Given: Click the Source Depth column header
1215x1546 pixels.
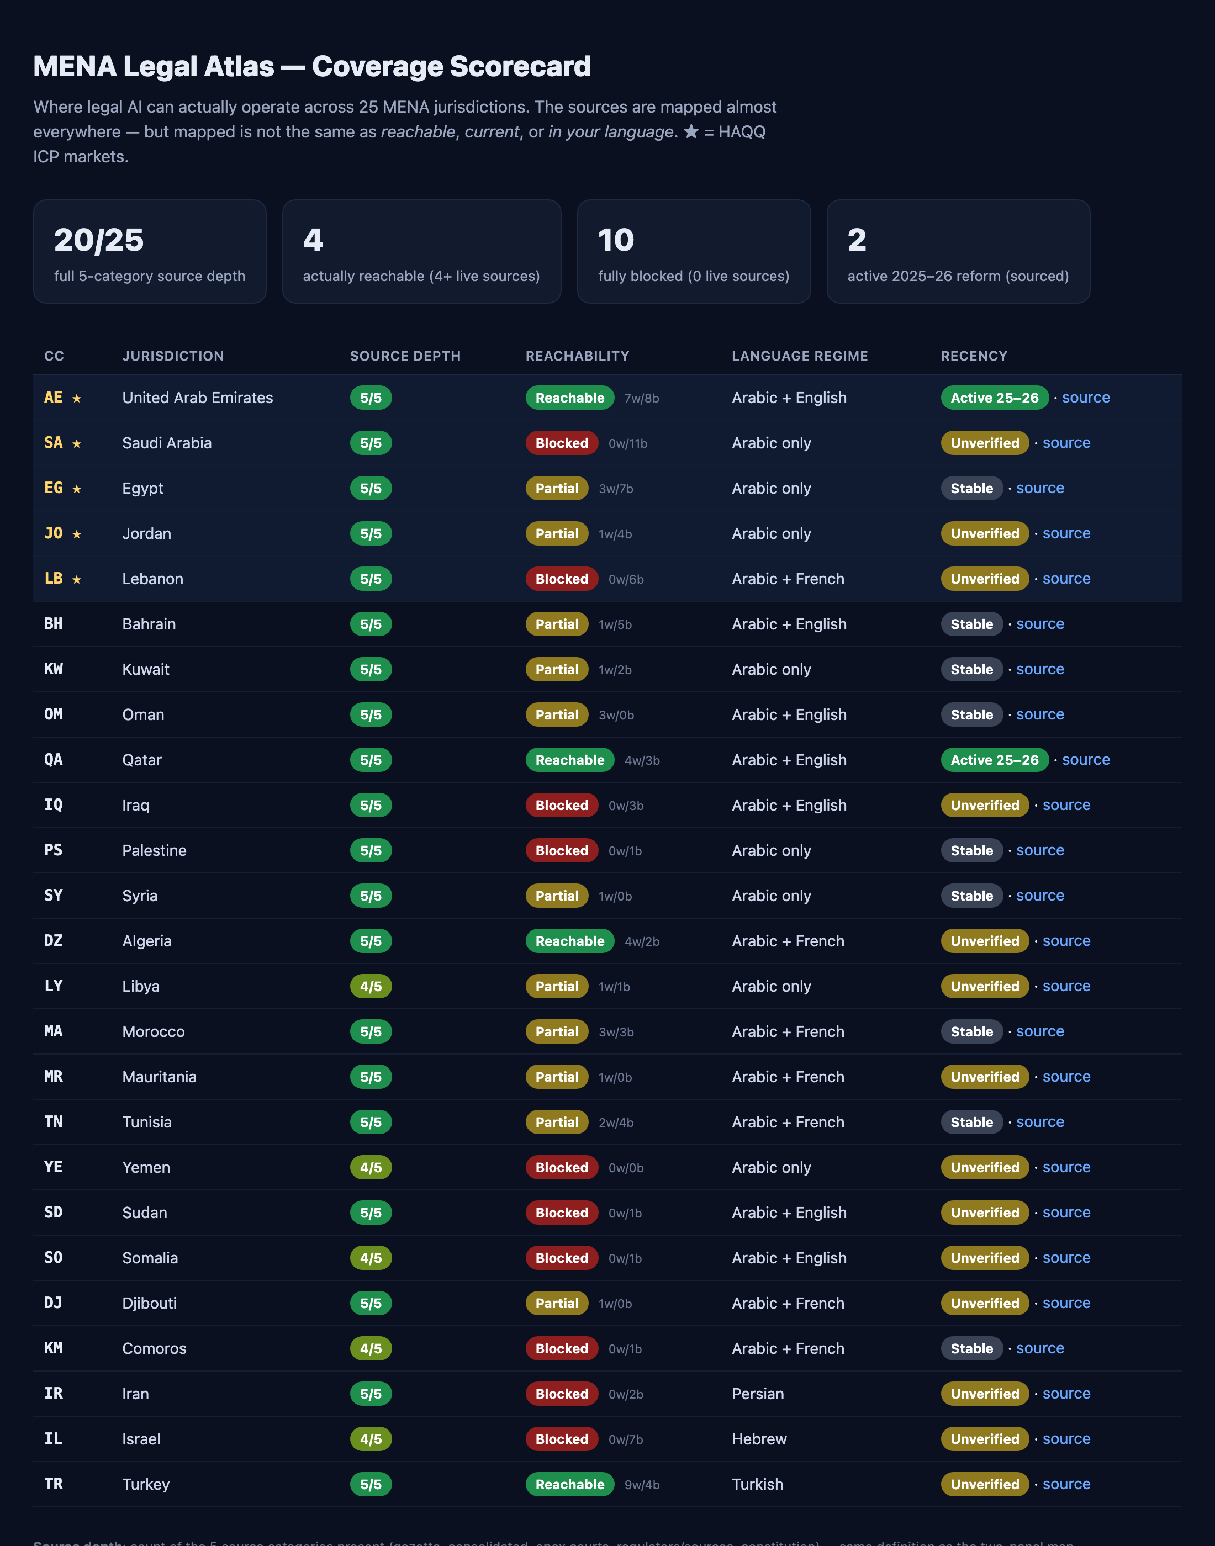Looking at the screenshot, I should 405,356.
